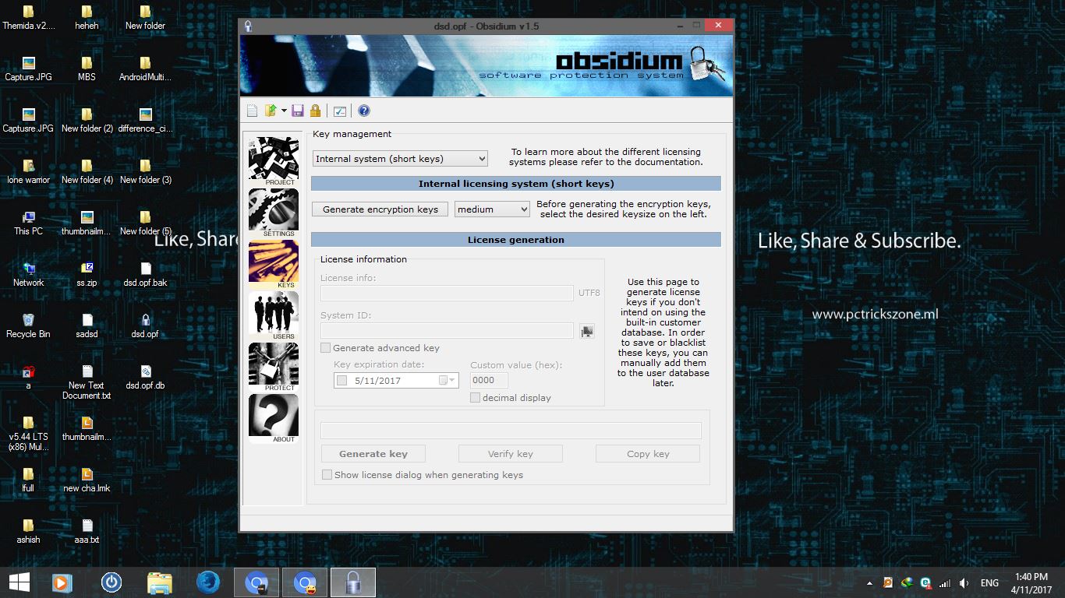Click into the License info text field

coord(447,294)
